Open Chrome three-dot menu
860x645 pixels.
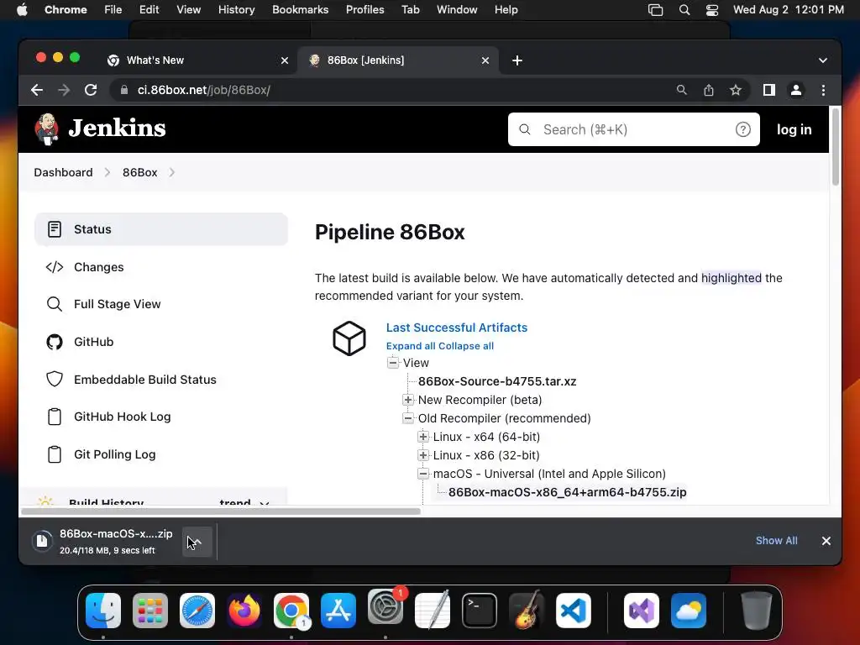click(x=823, y=90)
